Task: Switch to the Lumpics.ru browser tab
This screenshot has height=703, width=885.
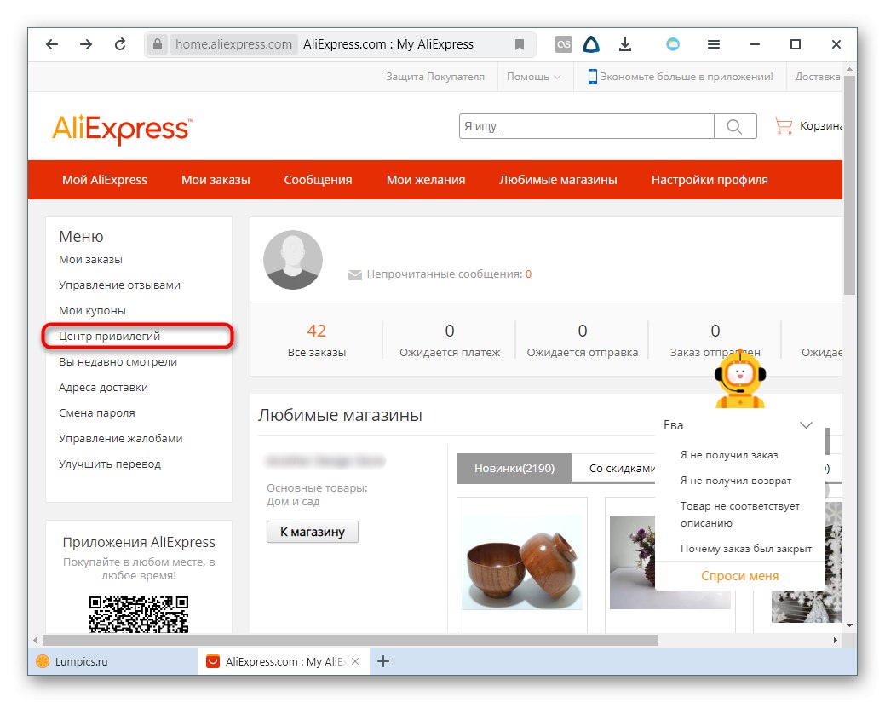Action: [113, 661]
